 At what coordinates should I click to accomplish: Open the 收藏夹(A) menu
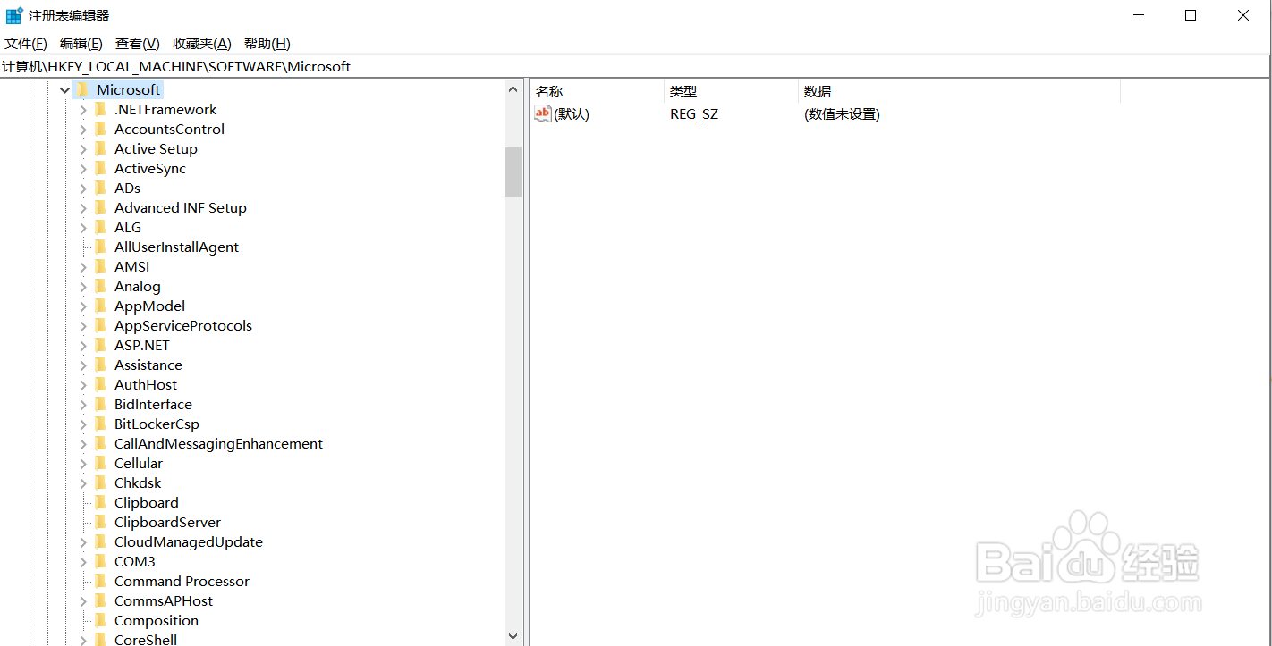(x=202, y=44)
